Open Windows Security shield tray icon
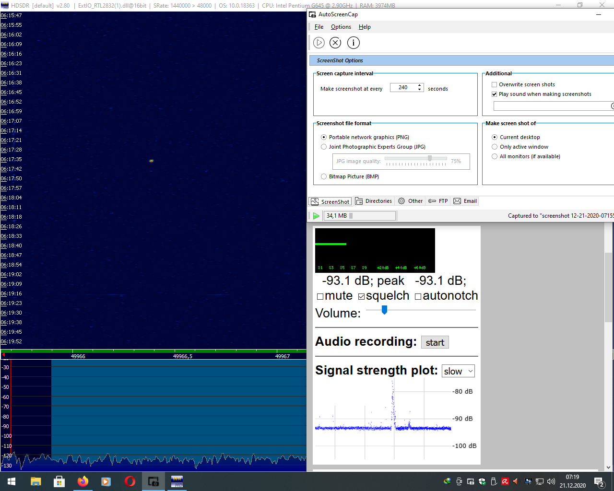This screenshot has height=491, width=614. 482,481
